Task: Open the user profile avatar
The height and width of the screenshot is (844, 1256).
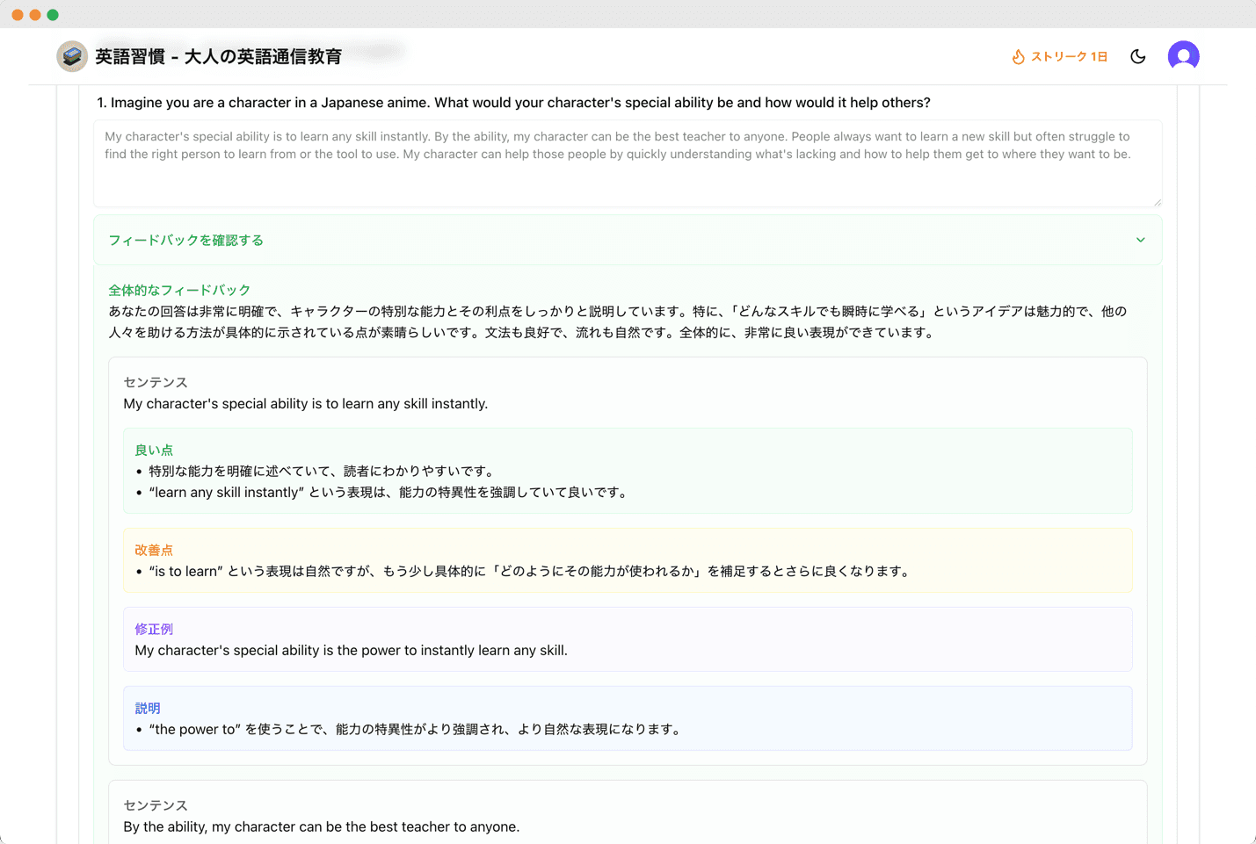Action: point(1183,56)
